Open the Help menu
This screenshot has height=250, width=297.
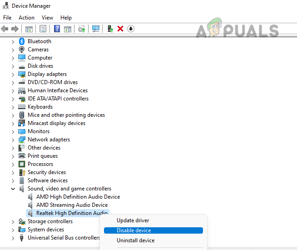point(66,18)
